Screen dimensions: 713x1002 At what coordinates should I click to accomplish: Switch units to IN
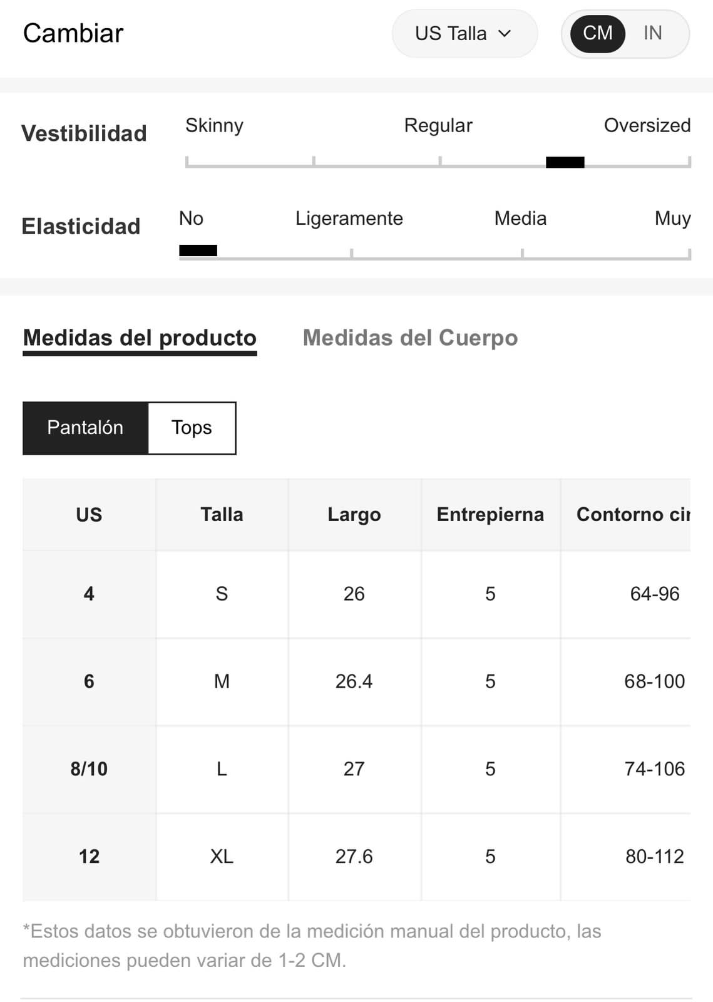(x=652, y=33)
